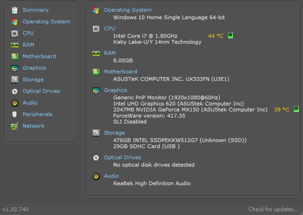Select Optical Drives in the sidebar

[x=41, y=91]
